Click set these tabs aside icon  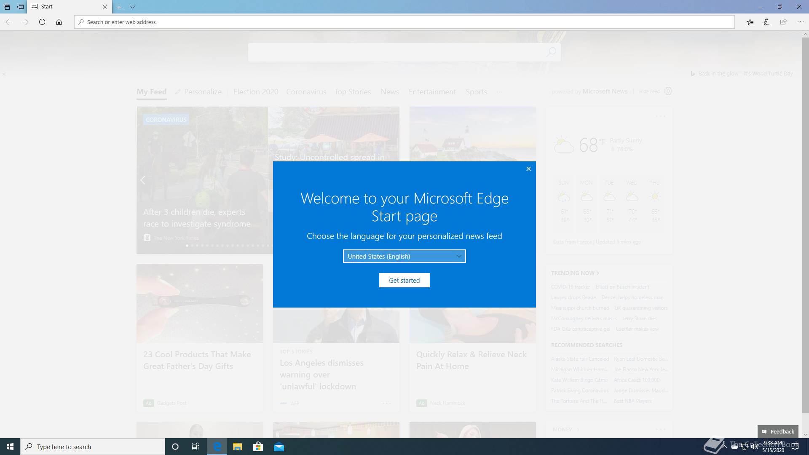coord(20,7)
